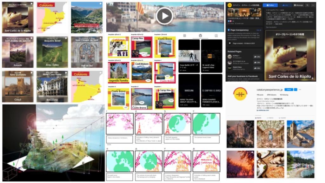The image size is (325, 183).
Task: Click See more in the Facebook post
Action: (x=278, y=24)
